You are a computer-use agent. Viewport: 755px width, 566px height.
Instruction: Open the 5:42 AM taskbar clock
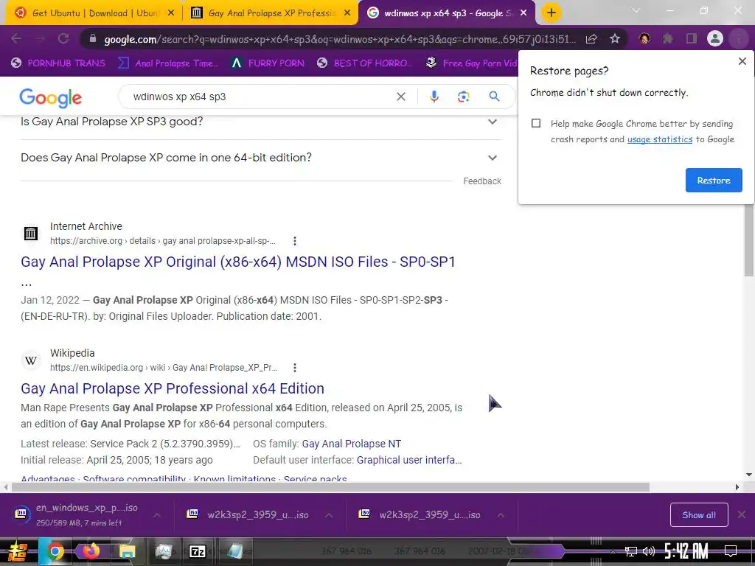tap(686, 551)
